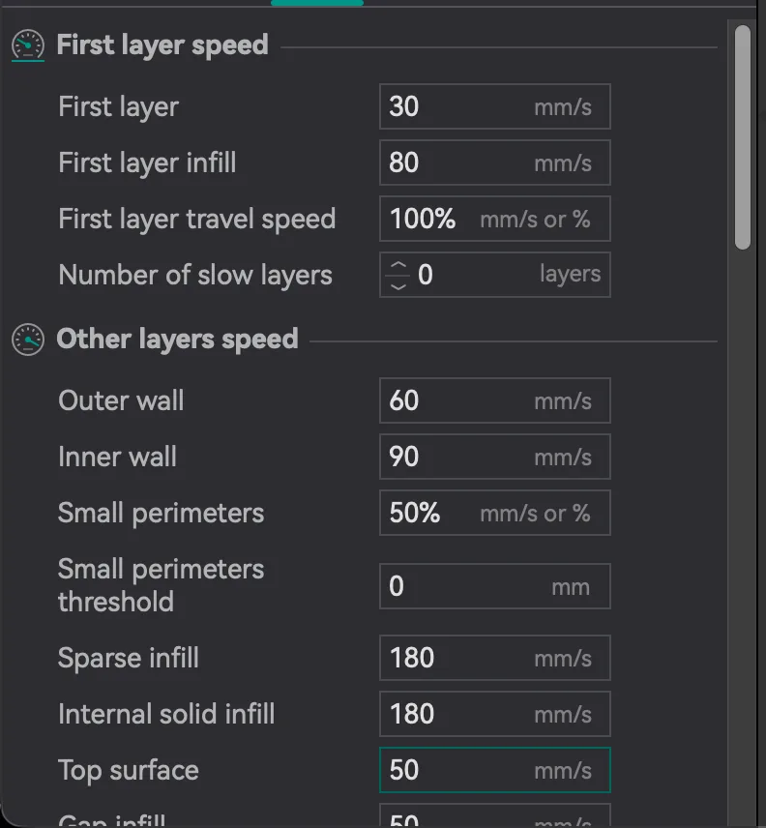
Task: Click the "Small perimeters threshold" label
Action: (161, 585)
